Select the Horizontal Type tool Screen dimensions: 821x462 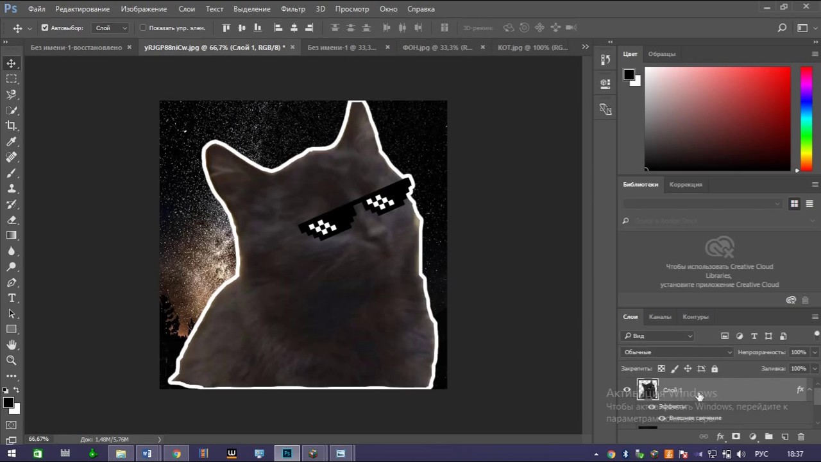click(12, 298)
